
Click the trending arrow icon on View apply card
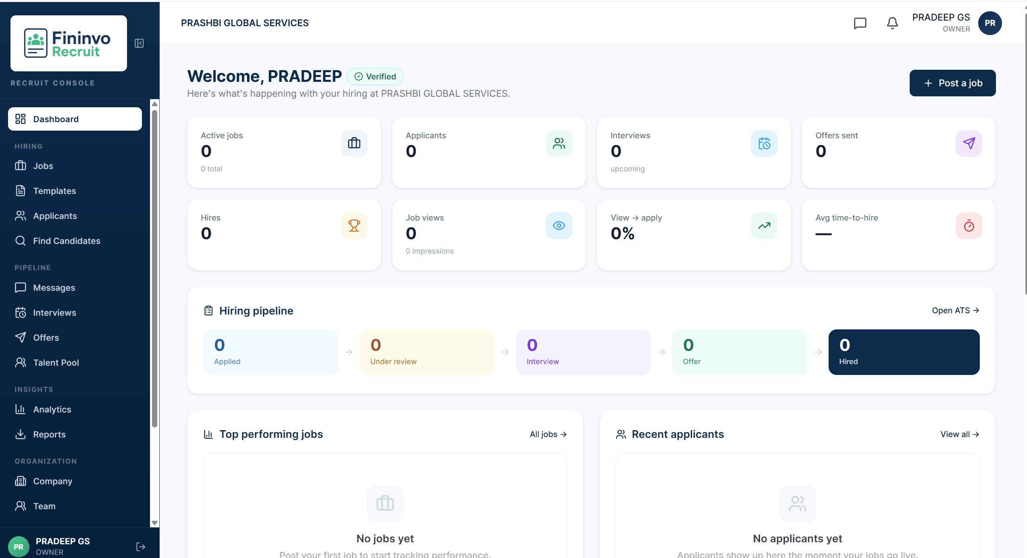tap(764, 225)
